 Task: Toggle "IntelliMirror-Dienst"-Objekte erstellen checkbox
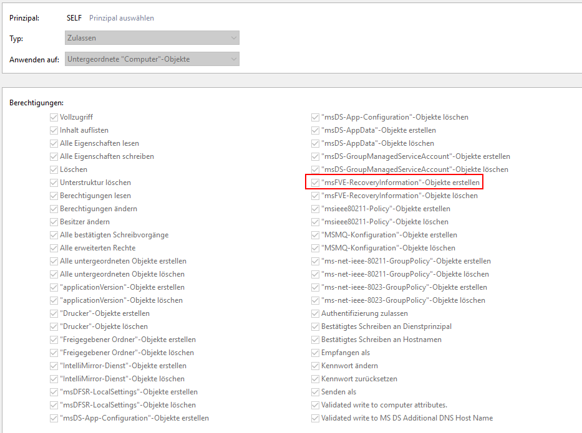pos(54,366)
